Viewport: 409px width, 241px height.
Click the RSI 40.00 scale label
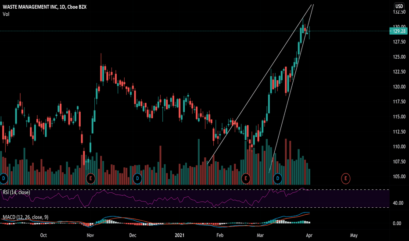tap(398, 203)
